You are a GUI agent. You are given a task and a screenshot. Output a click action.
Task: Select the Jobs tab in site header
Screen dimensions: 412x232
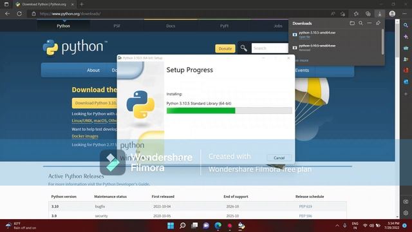tap(277, 26)
